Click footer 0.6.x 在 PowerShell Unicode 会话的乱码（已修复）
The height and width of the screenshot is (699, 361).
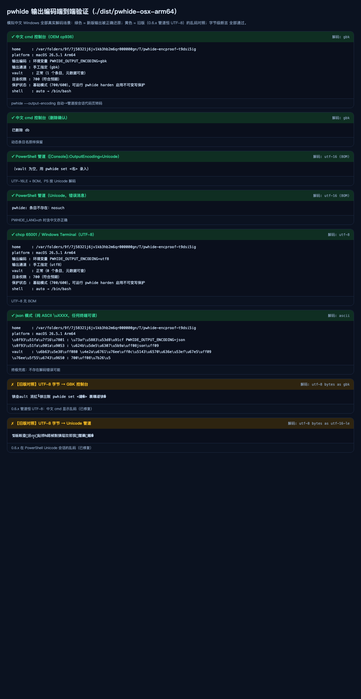[52, 448]
